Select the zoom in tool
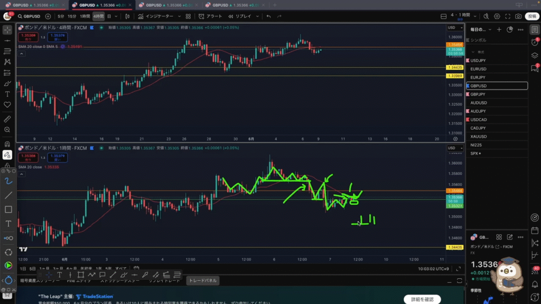Screen dimensions: 541x304 [x=7, y=130]
